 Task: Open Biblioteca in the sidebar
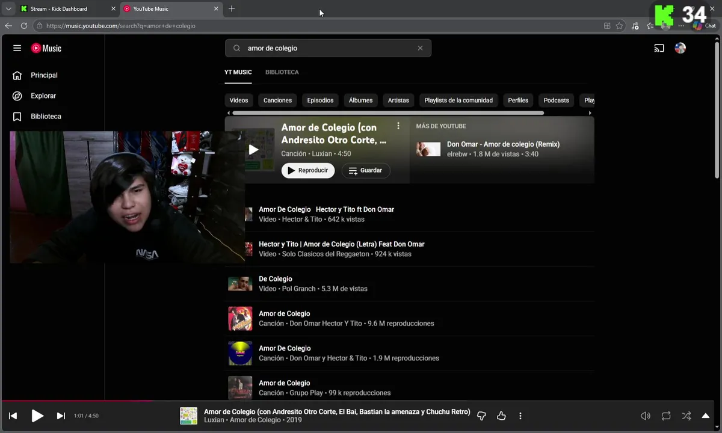tap(46, 116)
